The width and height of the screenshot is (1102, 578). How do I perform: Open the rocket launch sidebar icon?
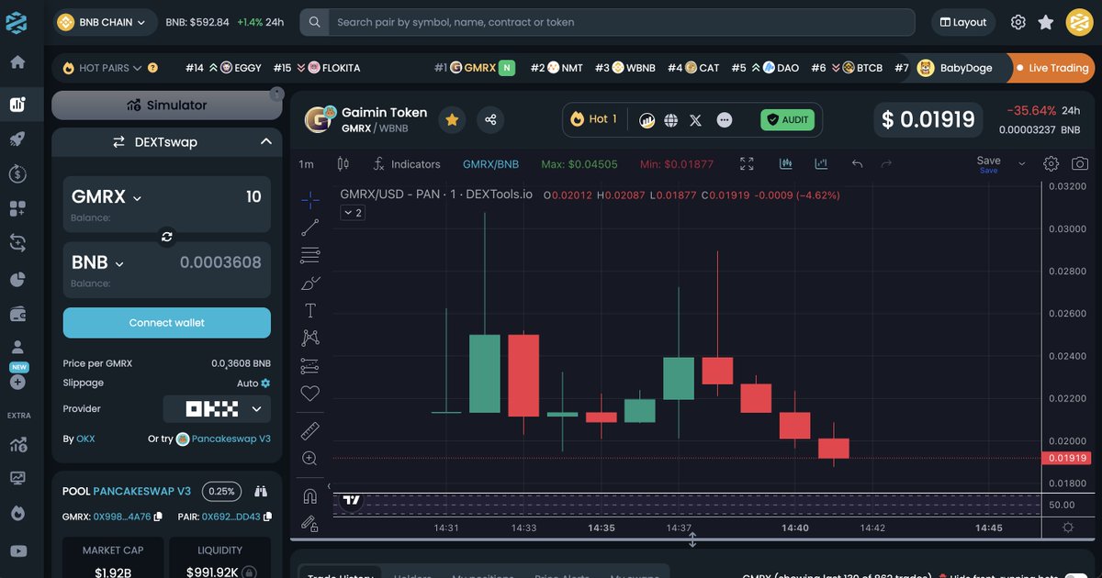(17, 139)
